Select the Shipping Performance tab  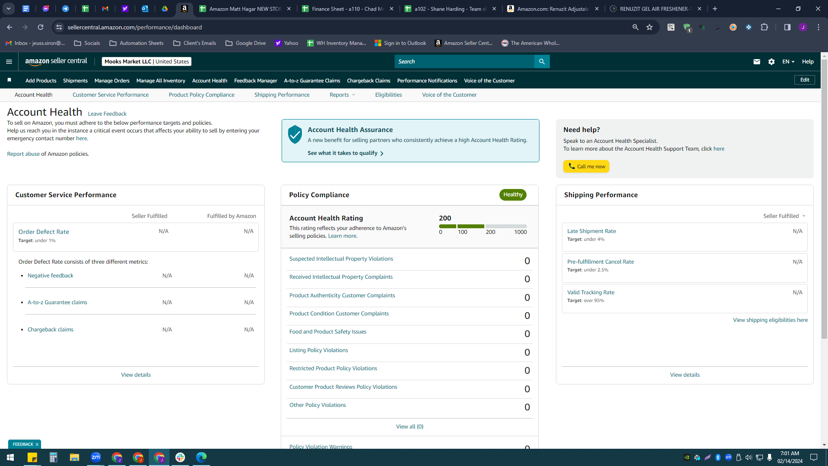[282, 95]
